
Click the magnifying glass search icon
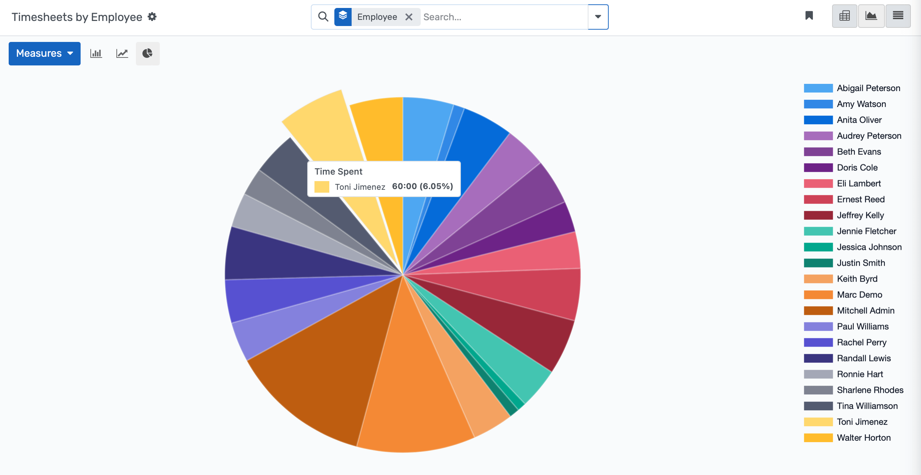323,17
